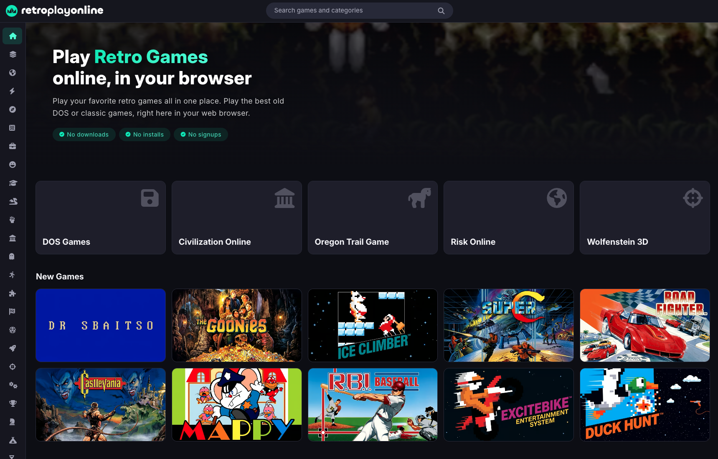This screenshot has height=459, width=718.
Task: Select the chessboard icon in sidebar
Action: pos(13,128)
